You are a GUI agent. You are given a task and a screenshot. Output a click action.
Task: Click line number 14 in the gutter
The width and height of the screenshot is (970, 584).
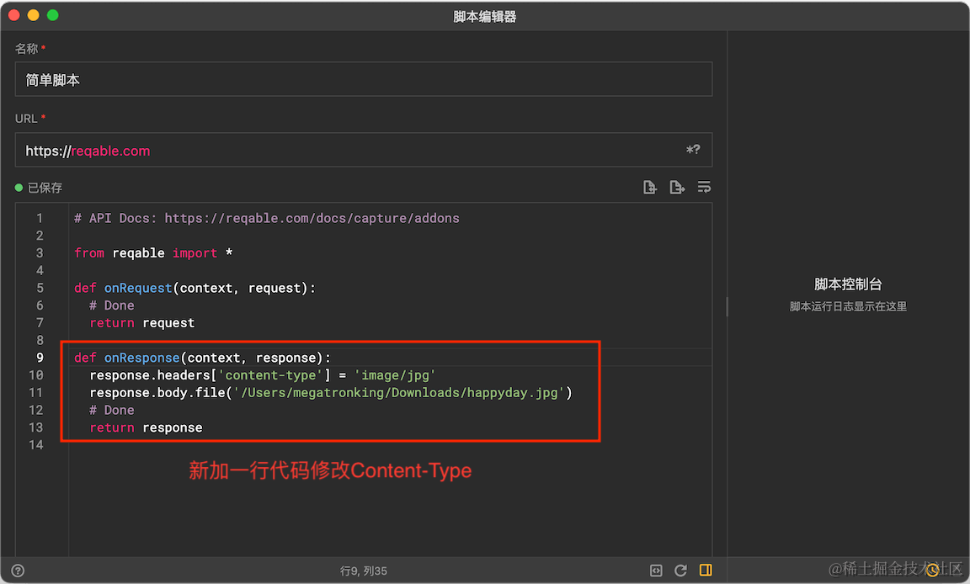36,445
